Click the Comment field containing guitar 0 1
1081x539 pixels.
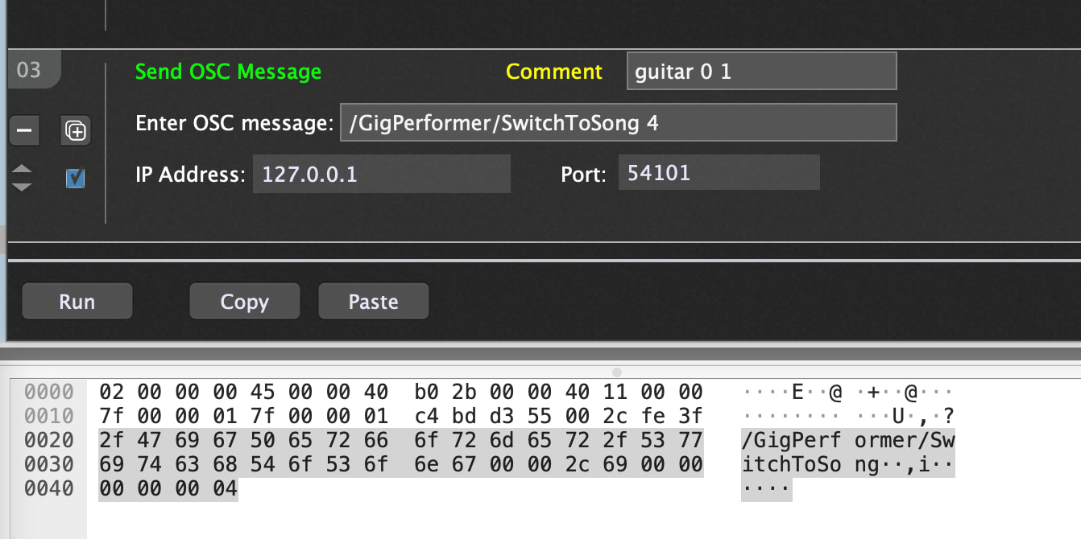point(760,72)
